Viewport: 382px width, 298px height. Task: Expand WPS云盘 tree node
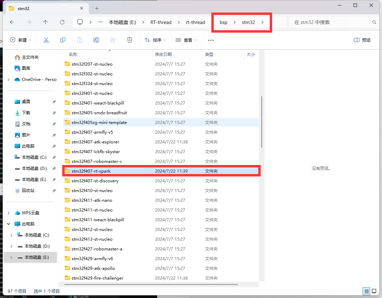point(9,213)
